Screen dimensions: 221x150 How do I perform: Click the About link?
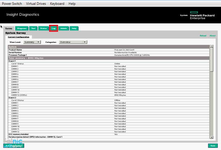pyautogui.click(x=212, y=36)
